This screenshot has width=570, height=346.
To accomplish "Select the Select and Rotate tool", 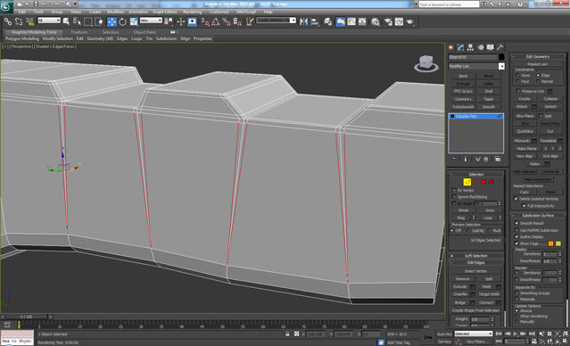I will pos(122,21).
